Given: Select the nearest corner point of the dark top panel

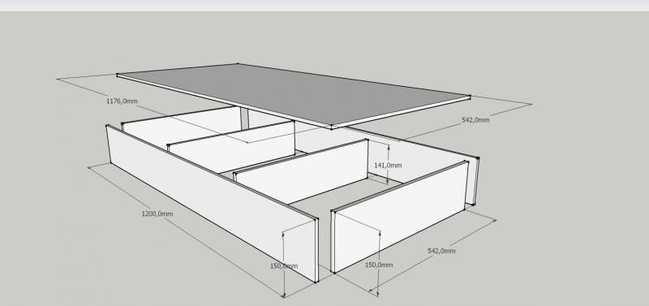Looking at the screenshot, I should pyautogui.click(x=331, y=127).
